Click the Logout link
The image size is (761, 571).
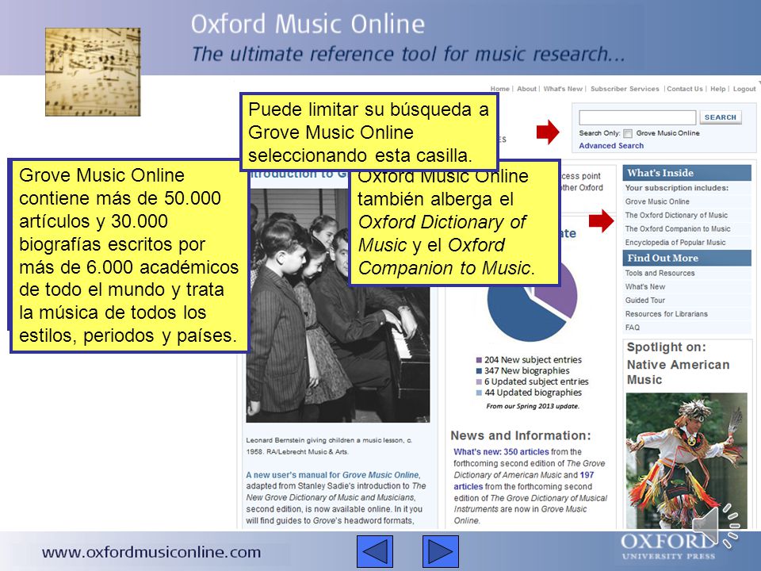[x=744, y=89]
